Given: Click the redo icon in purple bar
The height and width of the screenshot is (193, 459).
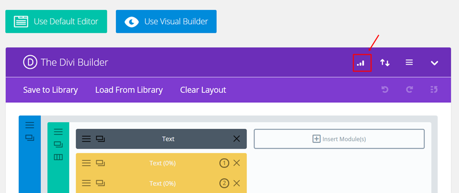Looking at the screenshot, I should pyautogui.click(x=409, y=90).
